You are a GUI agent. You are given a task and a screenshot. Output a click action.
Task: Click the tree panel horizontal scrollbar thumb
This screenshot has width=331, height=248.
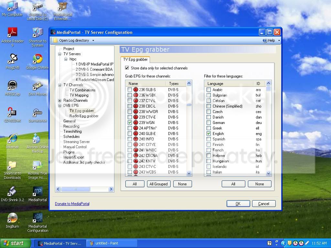[x=76, y=189]
